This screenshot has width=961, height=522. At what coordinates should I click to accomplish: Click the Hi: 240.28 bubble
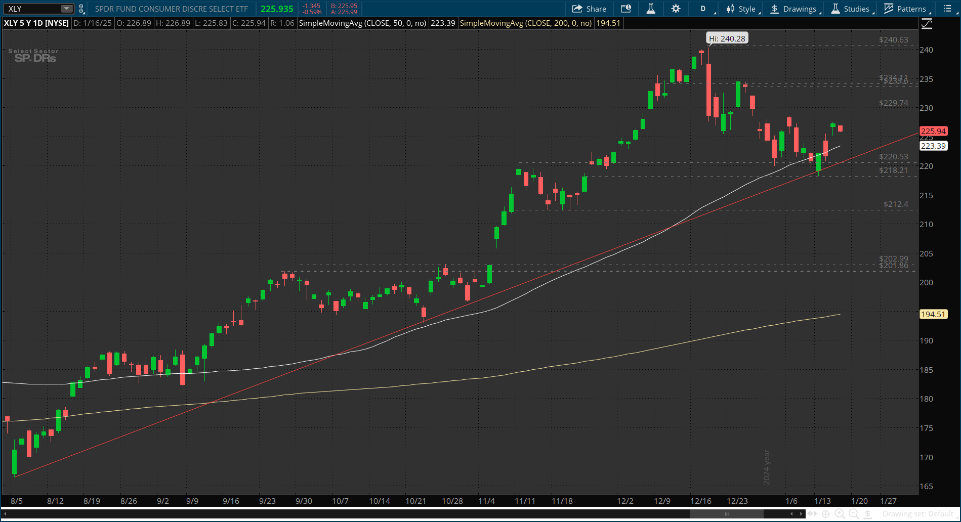[727, 38]
